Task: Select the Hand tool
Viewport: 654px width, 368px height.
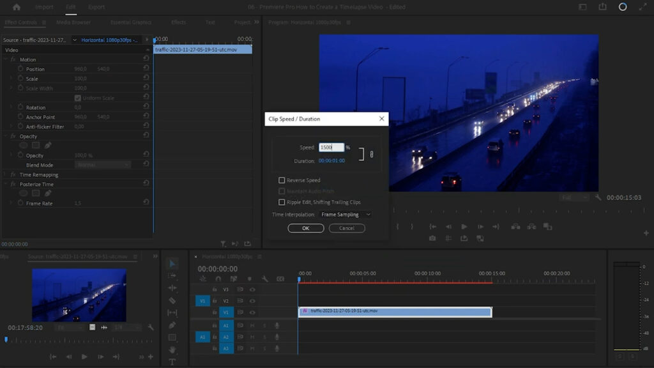Action: pyautogui.click(x=172, y=349)
